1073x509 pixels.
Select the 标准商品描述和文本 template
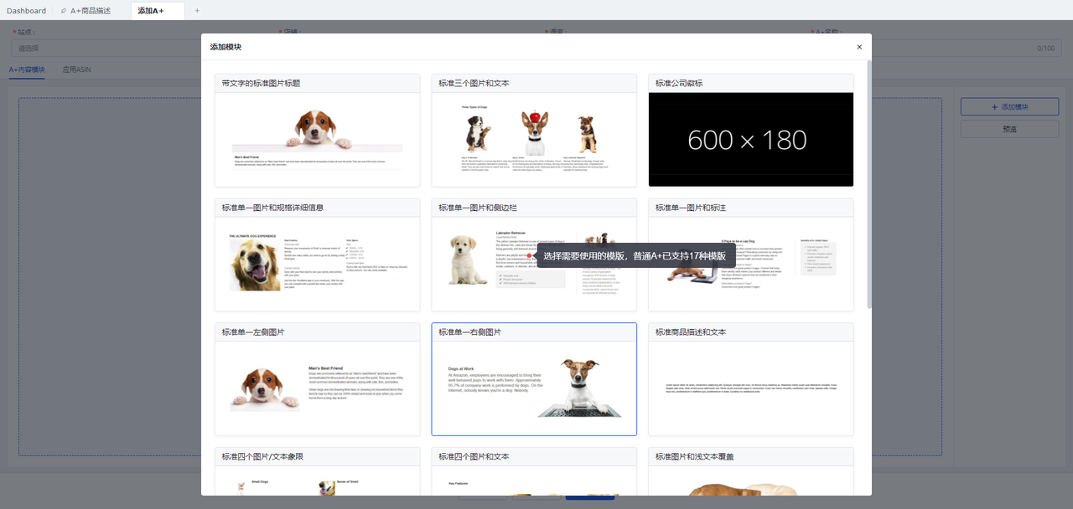[x=751, y=379]
